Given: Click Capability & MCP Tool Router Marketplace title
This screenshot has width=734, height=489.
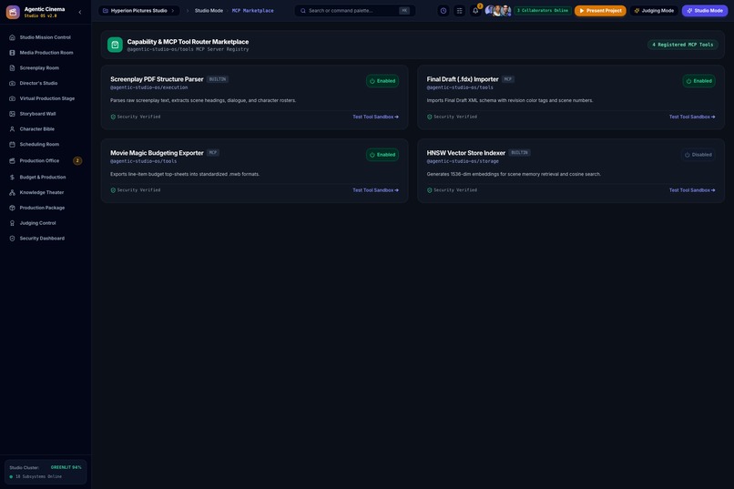Looking at the screenshot, I should click(x=188, y=42).
